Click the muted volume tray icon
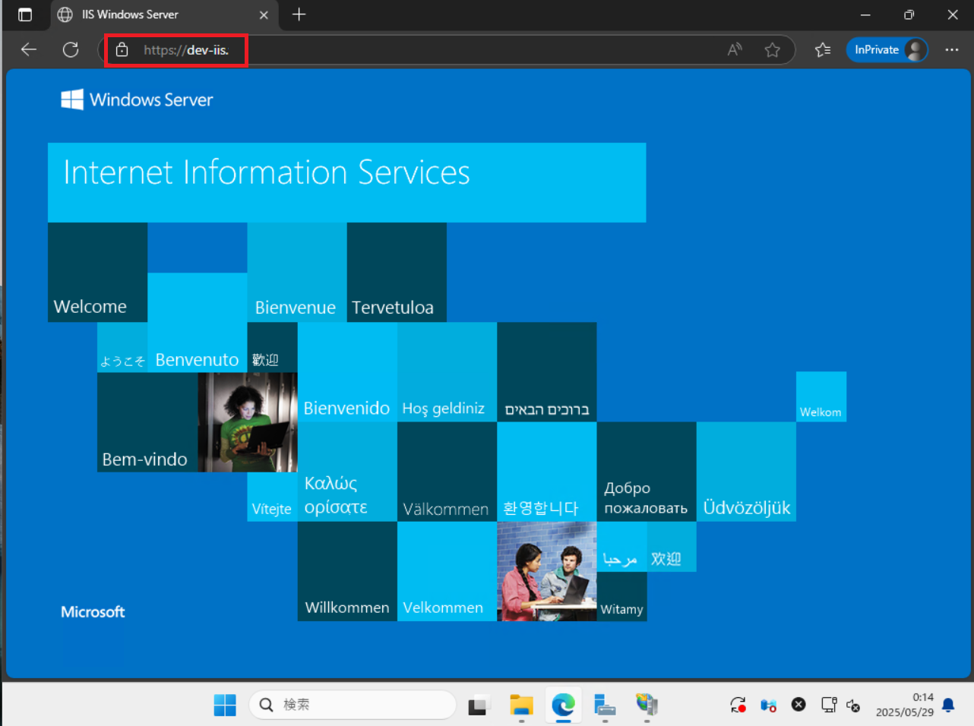 853,705
